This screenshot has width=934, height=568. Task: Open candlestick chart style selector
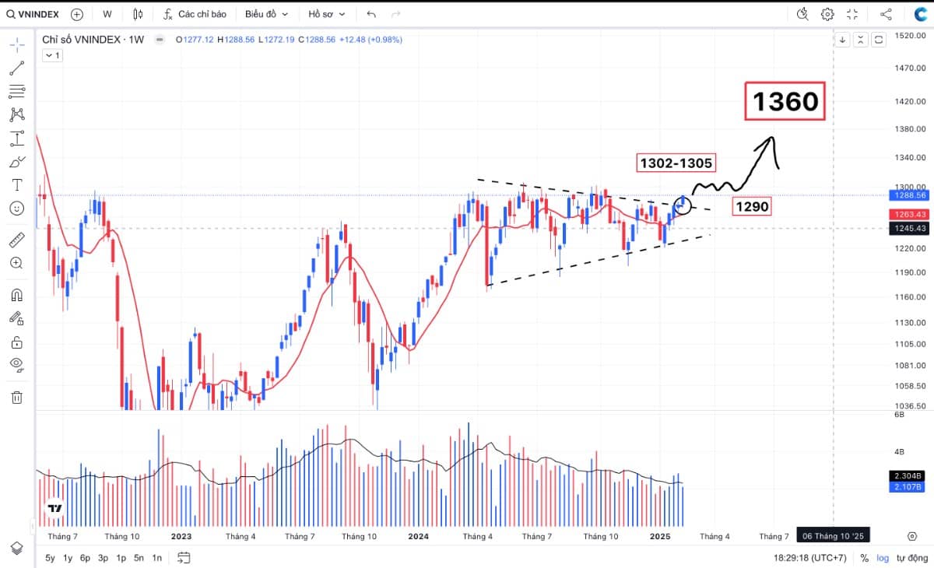(x=138, y=14)
